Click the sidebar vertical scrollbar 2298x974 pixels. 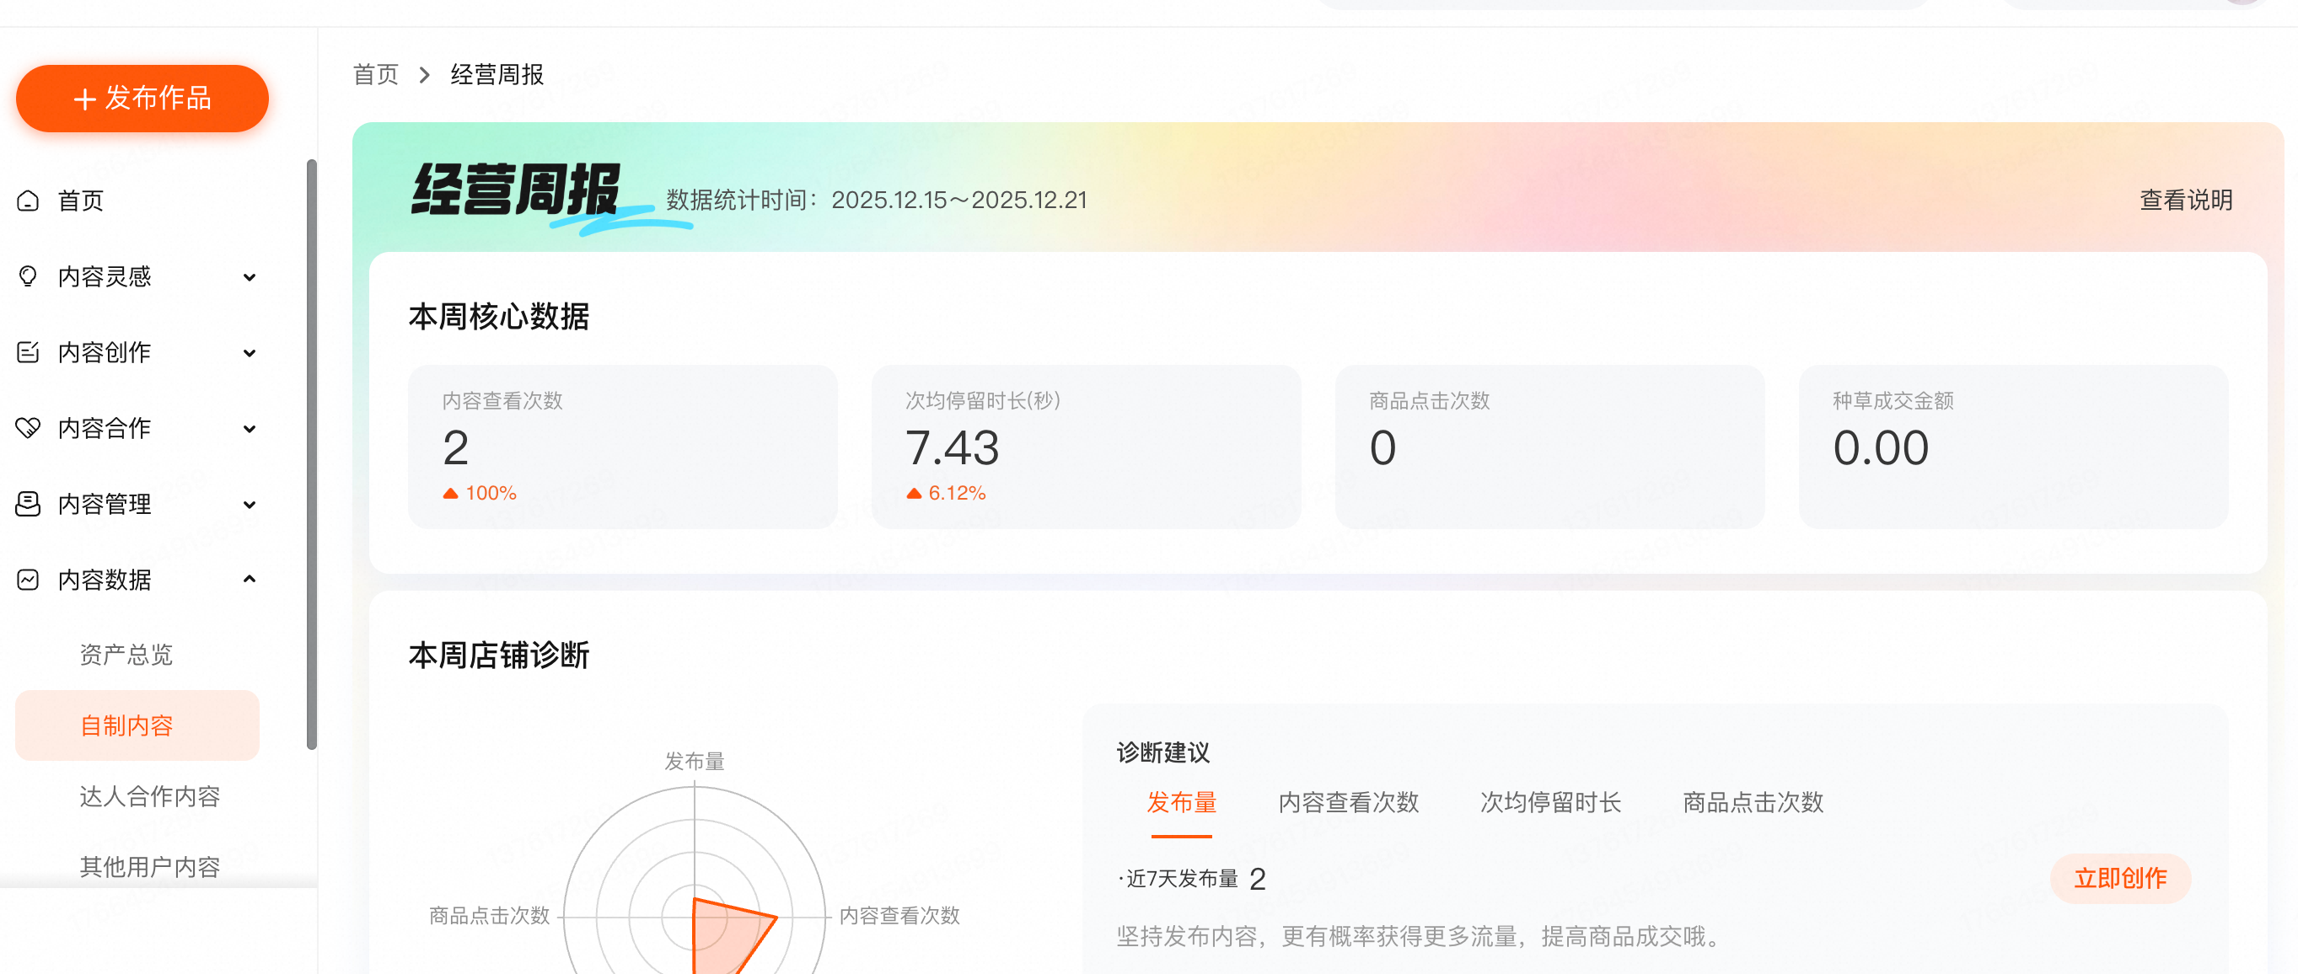pyautogui.click(x=311, y=455)
